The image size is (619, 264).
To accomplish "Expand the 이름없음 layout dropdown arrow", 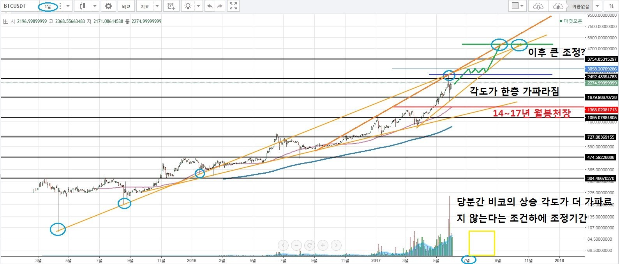I will pos(597,6).
